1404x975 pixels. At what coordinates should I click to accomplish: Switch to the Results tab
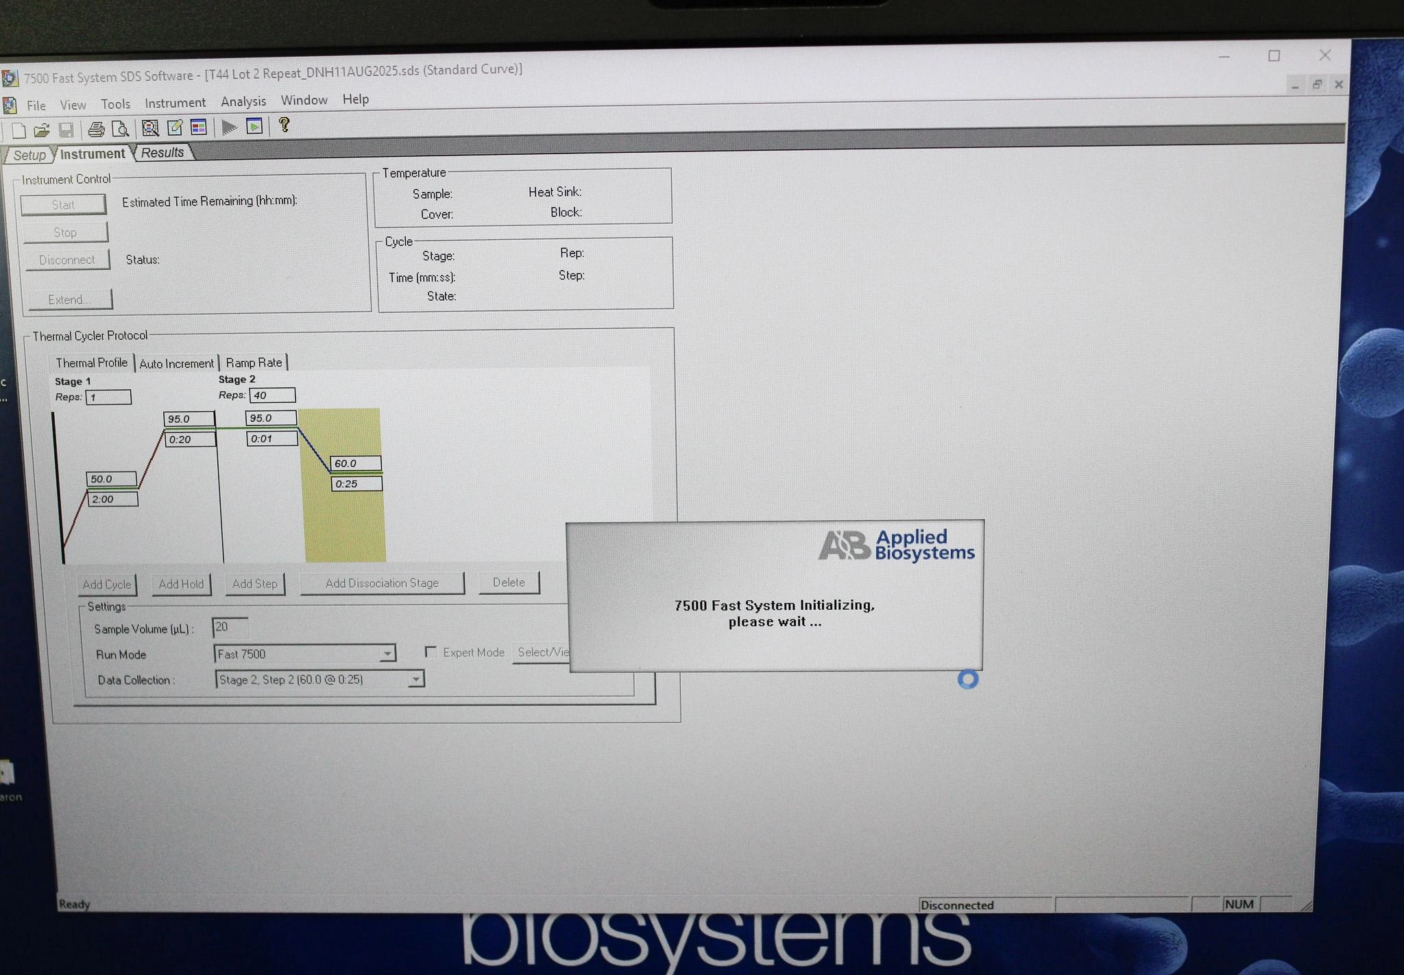click(x=162, y=153)
